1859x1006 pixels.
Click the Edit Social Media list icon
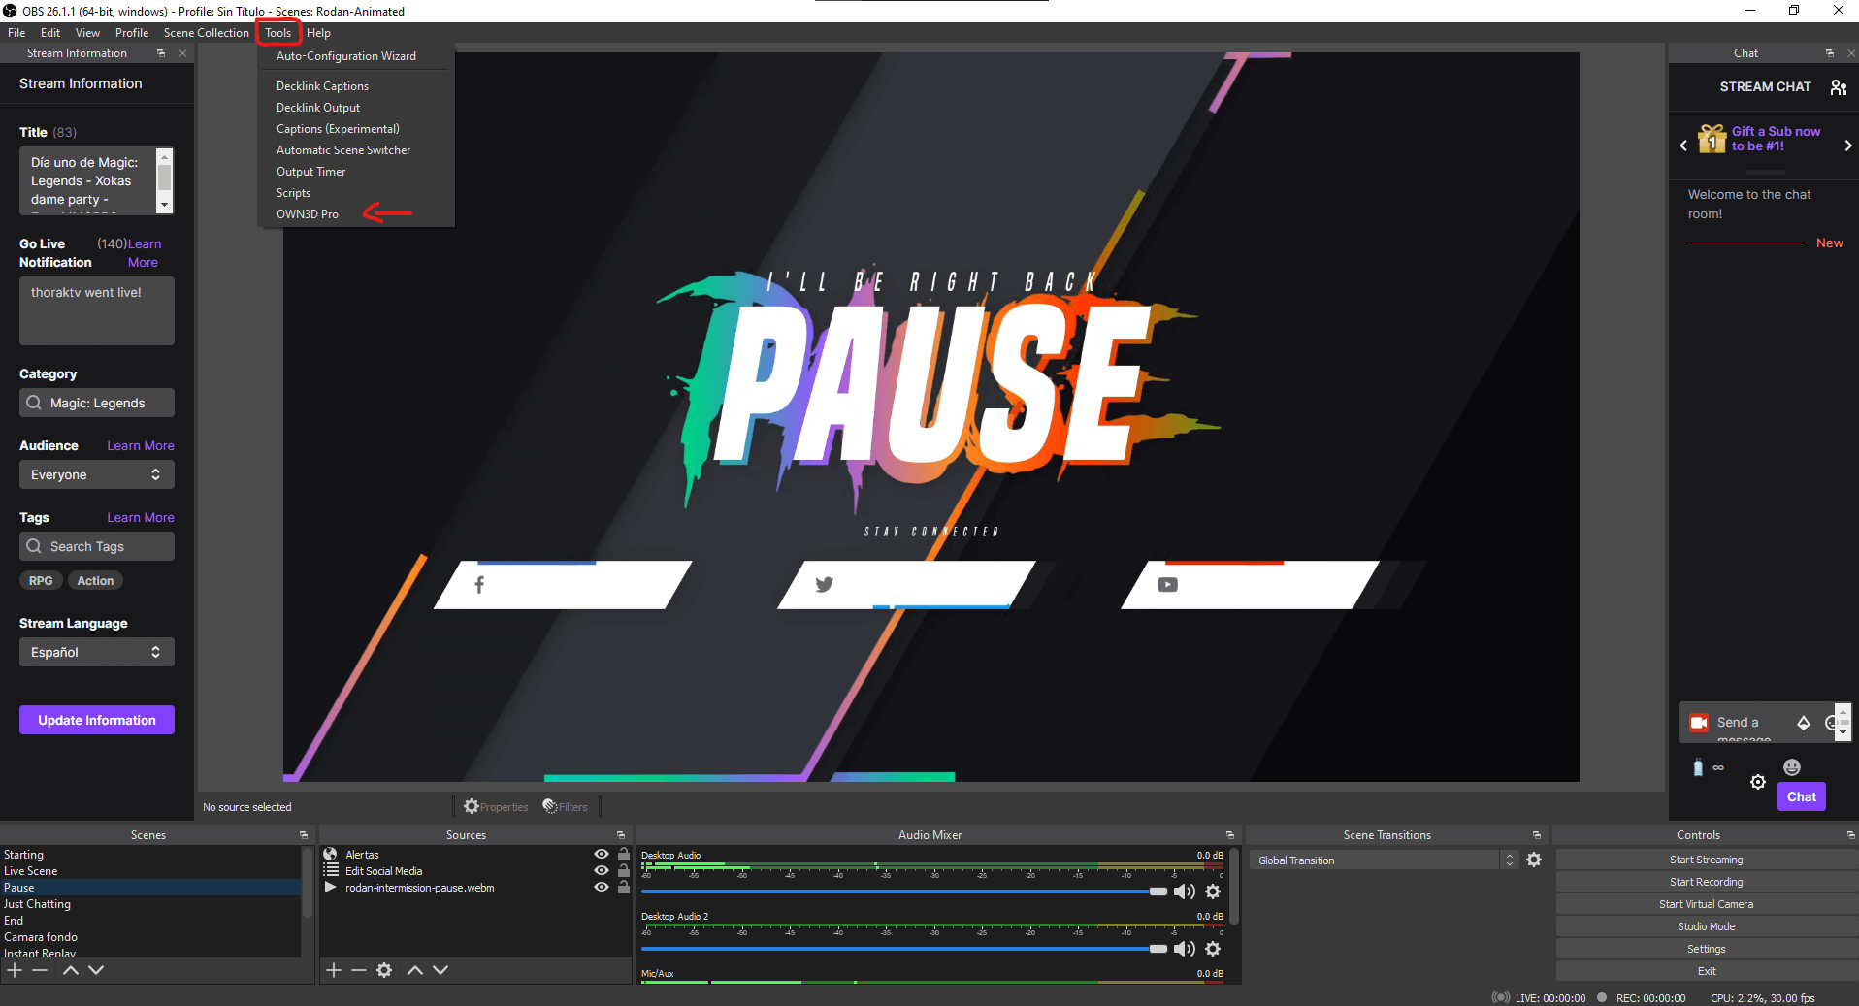tap(331, 870)
